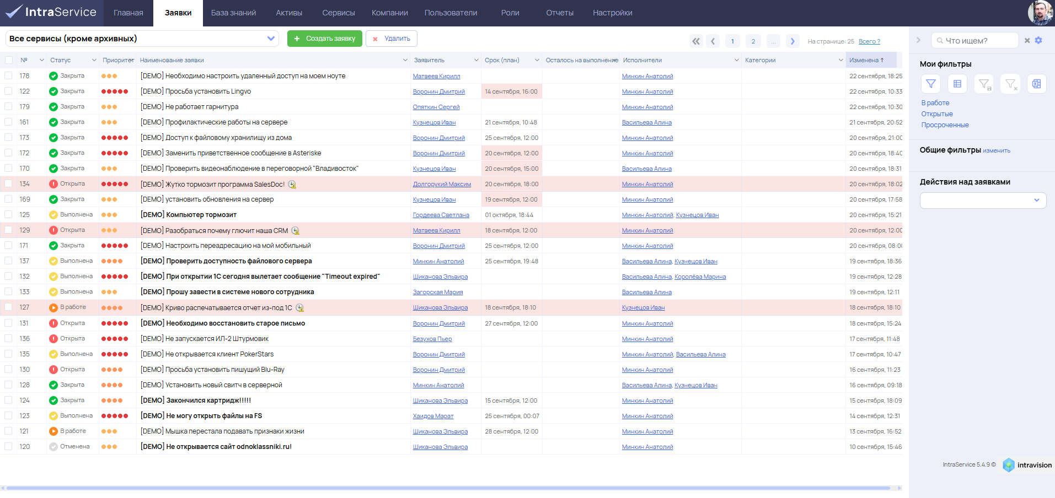Check the select-all header checkbox
1055x498 pixels.
[8, 60]
